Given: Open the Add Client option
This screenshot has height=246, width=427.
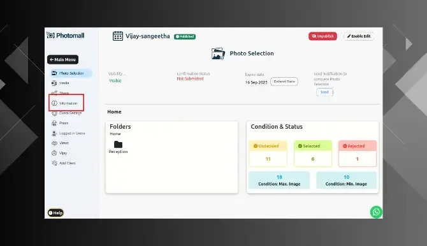Looking at the screenshot, I should [x=64, y=163].
